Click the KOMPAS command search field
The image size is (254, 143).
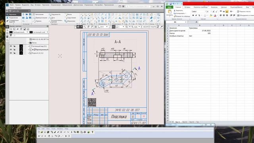138,6
